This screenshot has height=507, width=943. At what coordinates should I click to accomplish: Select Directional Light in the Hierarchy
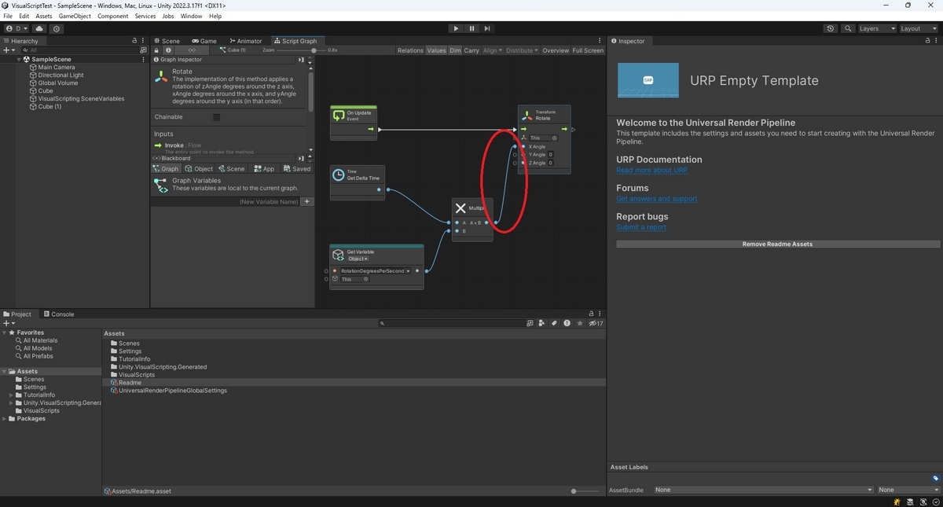pyautogui.click(x=61, y=75)
